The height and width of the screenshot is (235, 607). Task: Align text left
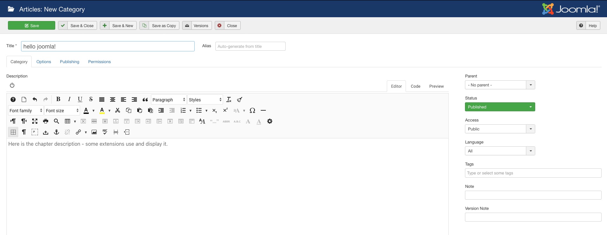pos(124,99)
